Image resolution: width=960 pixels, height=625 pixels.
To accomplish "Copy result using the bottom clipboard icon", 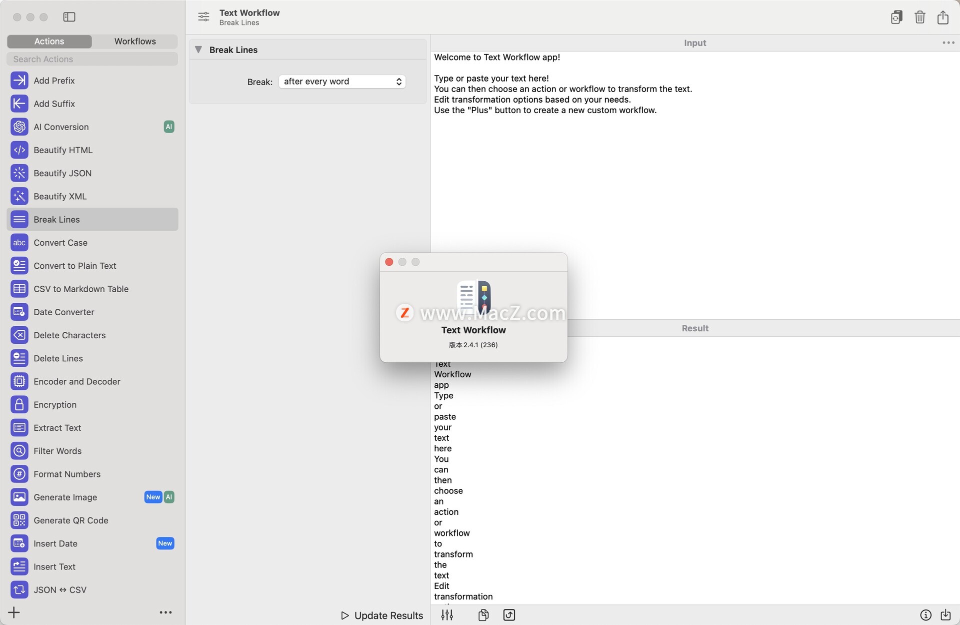I will point(483,615).
